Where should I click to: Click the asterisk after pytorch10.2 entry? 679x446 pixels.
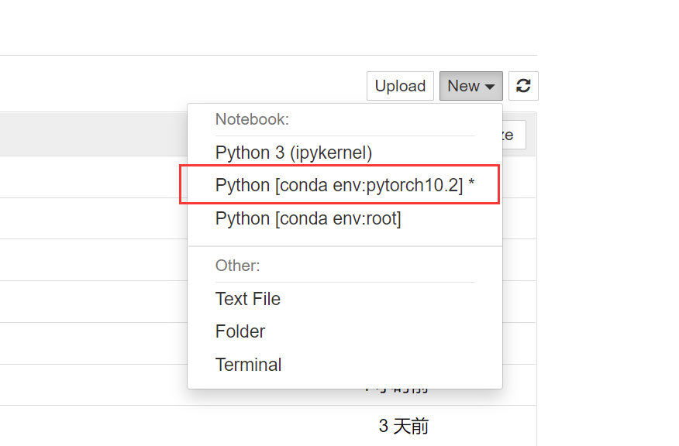(x=471, y=185)
